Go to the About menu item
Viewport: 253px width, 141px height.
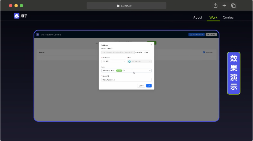(198, 18)
